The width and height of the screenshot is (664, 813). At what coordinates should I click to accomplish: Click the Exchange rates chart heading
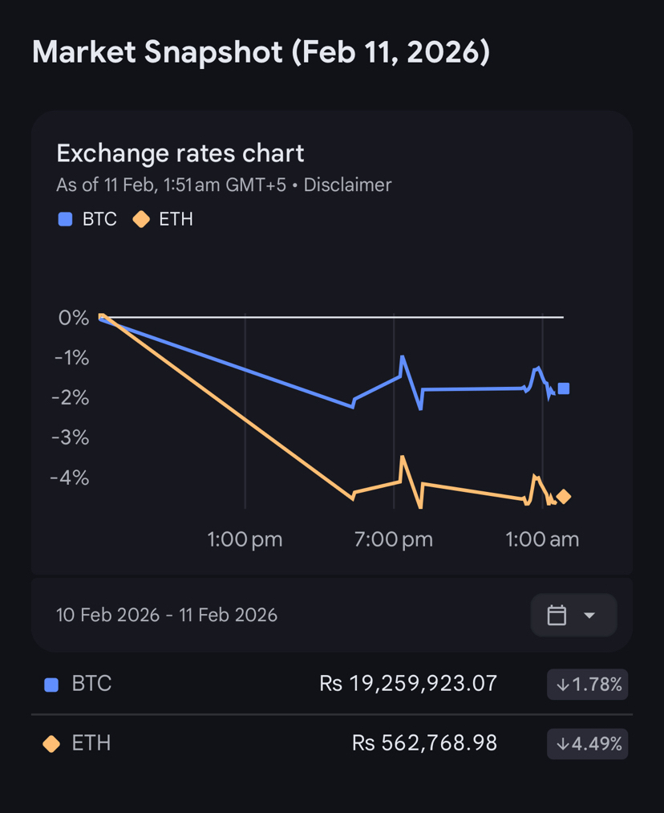click(x=180, y=153)
